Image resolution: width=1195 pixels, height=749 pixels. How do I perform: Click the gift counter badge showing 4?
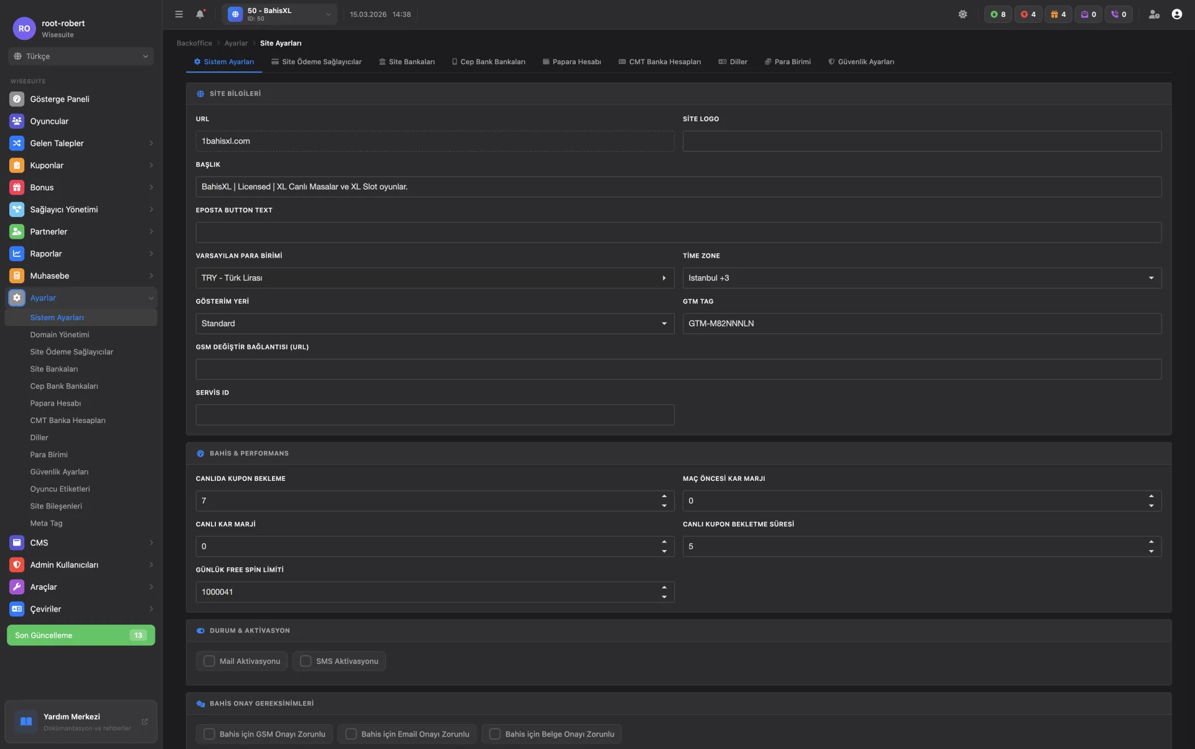click(1058, 14)
